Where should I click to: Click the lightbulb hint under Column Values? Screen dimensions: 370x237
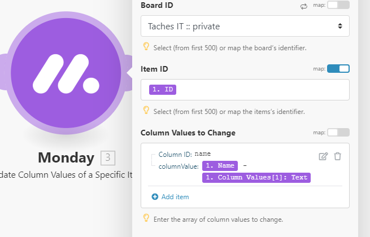coord(146,218)
